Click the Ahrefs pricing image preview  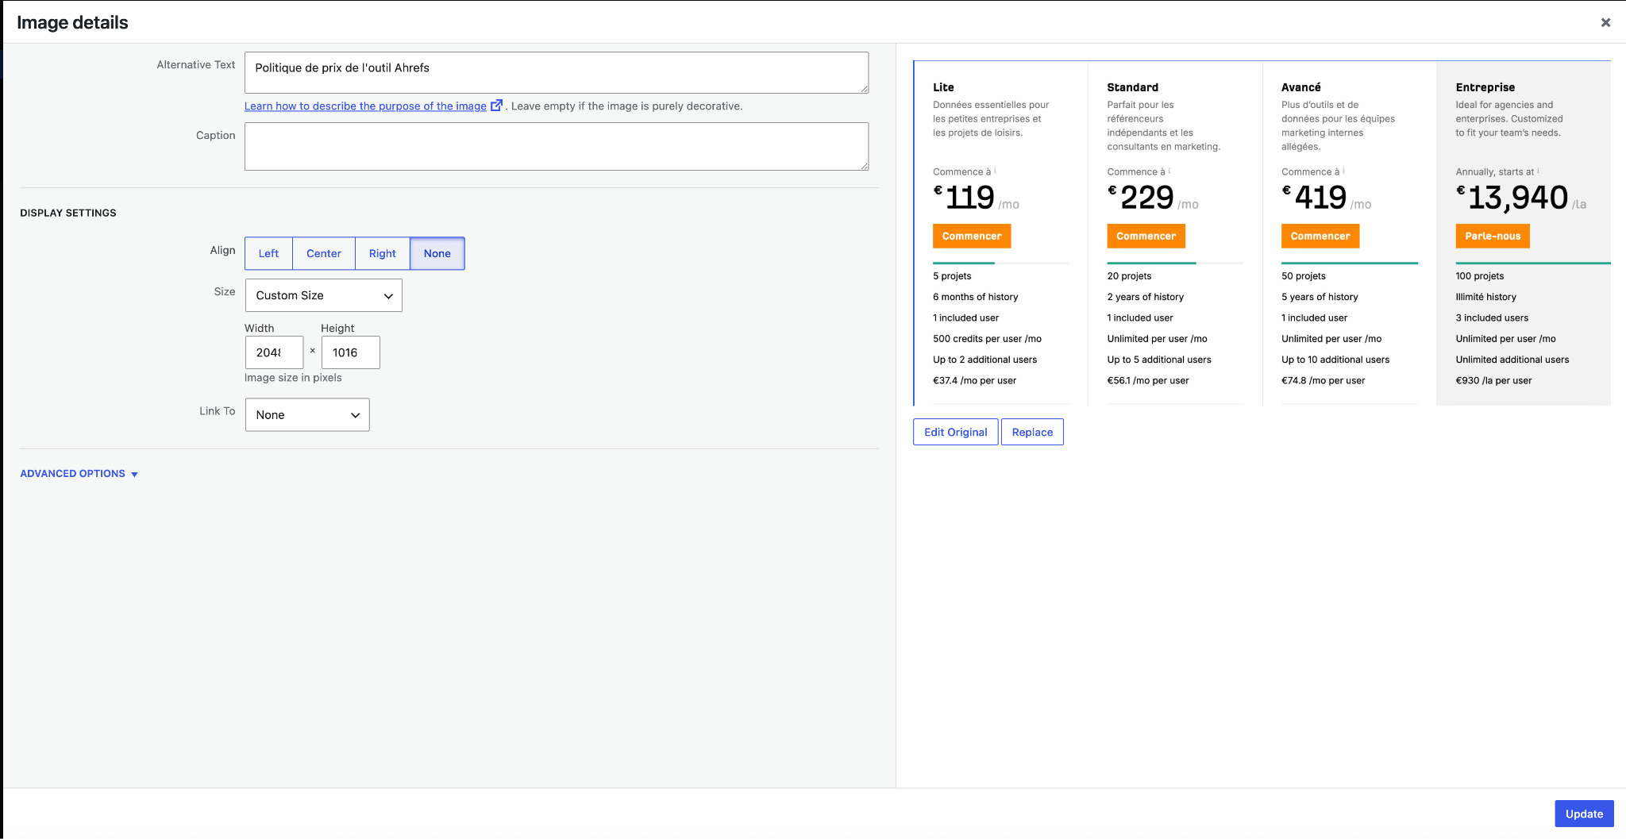point(1262,233)
